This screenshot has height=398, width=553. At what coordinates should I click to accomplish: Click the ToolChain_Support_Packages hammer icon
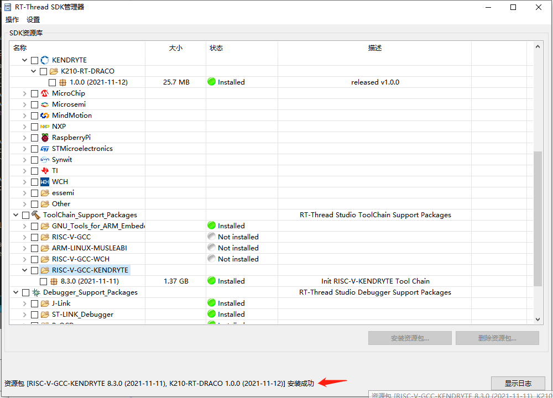pyautogui.click(x=35, y=214)
